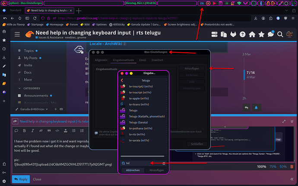Screen dimensions: 298x186
Task: Click the browser address bar
Action: [x=146, y=18]
